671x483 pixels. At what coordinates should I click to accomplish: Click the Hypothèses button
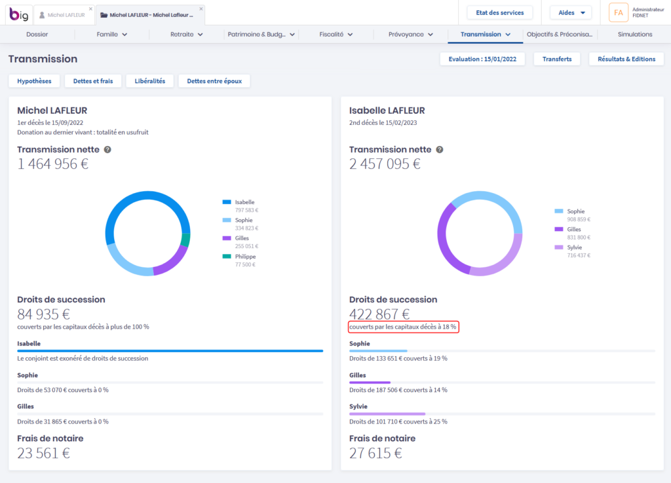click(34, 81)
